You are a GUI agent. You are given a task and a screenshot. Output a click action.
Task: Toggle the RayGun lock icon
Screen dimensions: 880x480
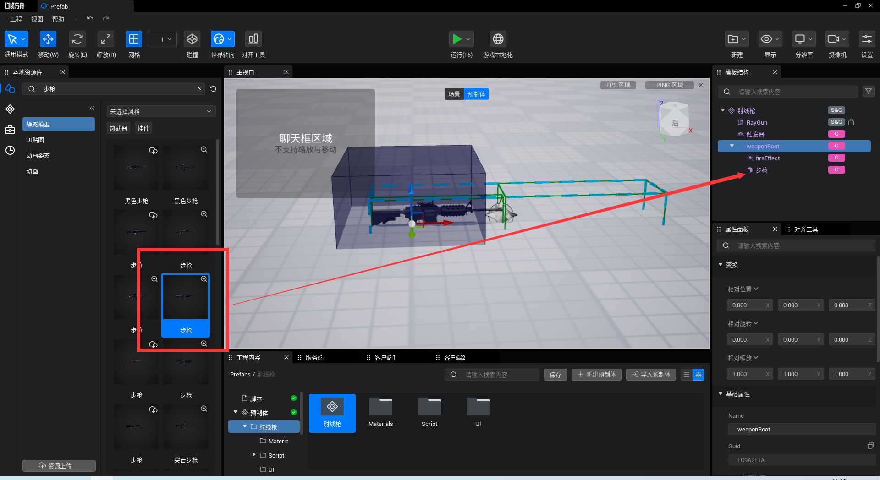click(851, 122)
